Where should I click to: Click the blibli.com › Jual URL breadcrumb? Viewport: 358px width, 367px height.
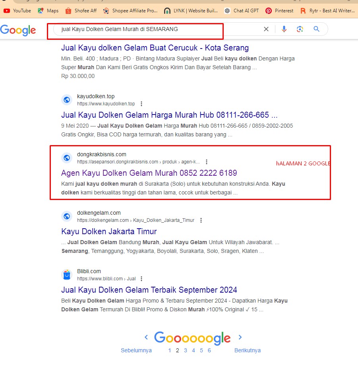(106, 279)
